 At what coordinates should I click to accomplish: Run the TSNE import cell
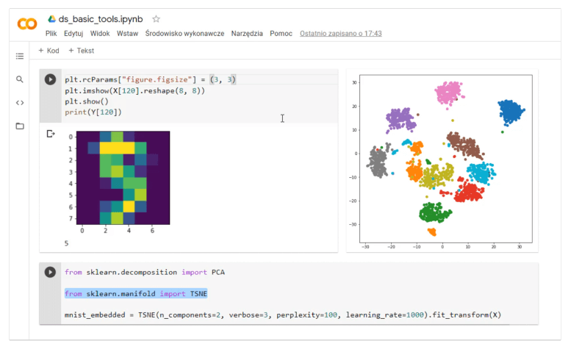coord(50,272)
